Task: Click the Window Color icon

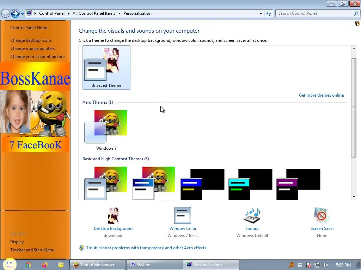Action: tap(183, 216)
